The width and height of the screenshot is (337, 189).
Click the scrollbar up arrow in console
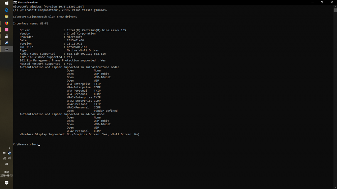coord(335,7)
